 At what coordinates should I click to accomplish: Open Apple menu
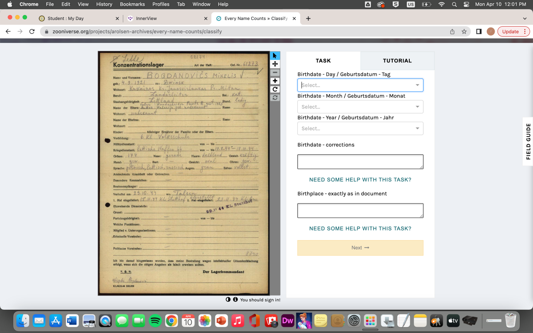[10, 4]
